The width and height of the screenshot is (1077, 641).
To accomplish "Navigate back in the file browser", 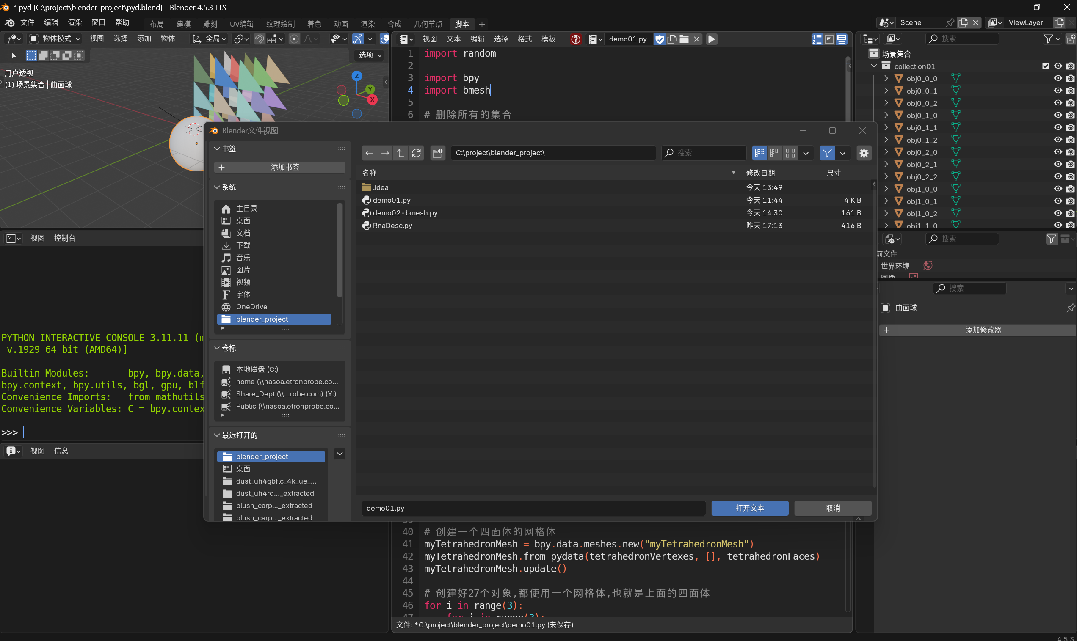I will [369, 153].
